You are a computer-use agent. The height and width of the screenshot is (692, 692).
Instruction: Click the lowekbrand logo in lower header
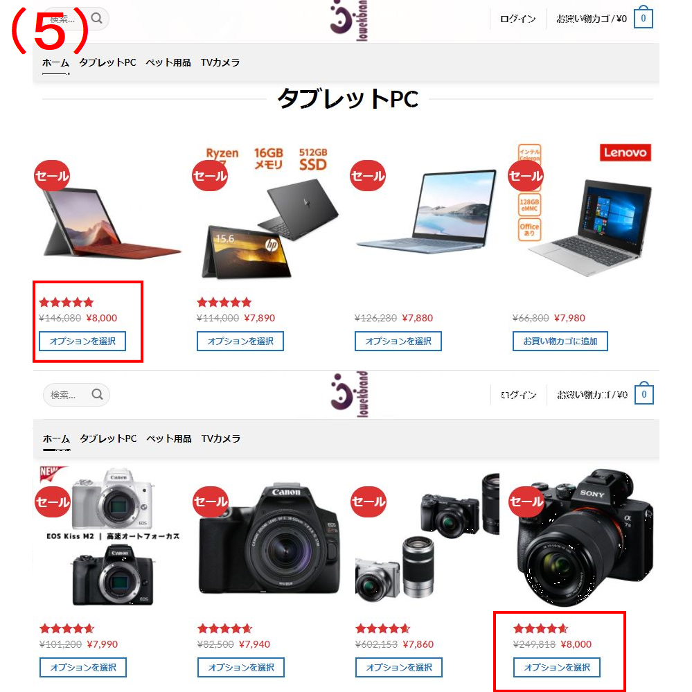[349, 394]
